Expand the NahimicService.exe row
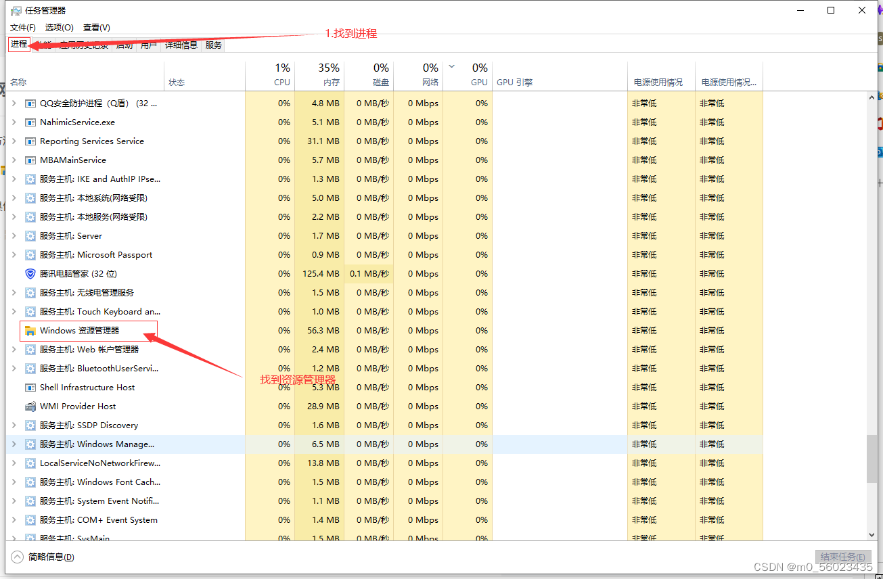883x579 pixels. tap(14, 122)
